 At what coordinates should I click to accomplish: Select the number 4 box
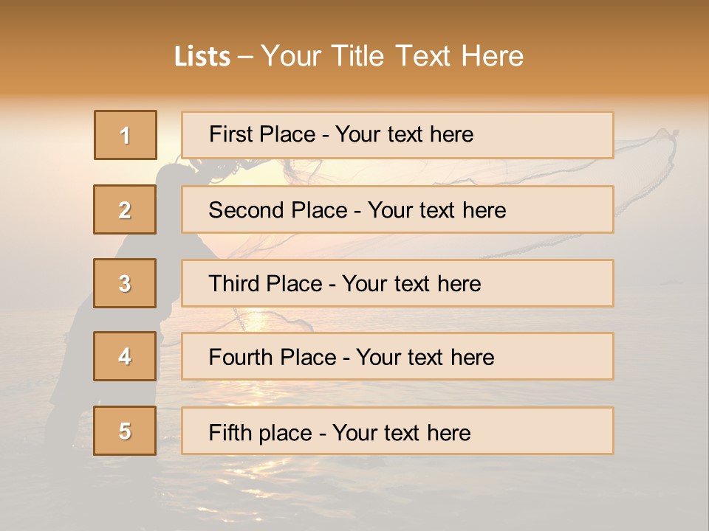tap(125, 356)
